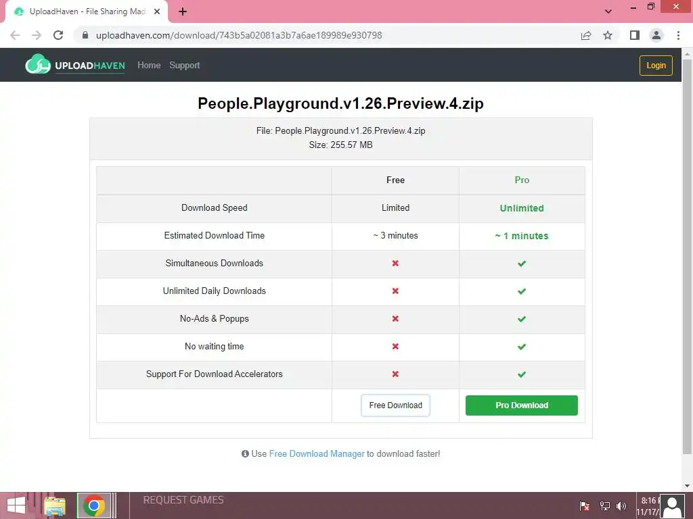Click the page vertical scrollbar
Screen dimensions: 693x519
click(x=688, y=256)
